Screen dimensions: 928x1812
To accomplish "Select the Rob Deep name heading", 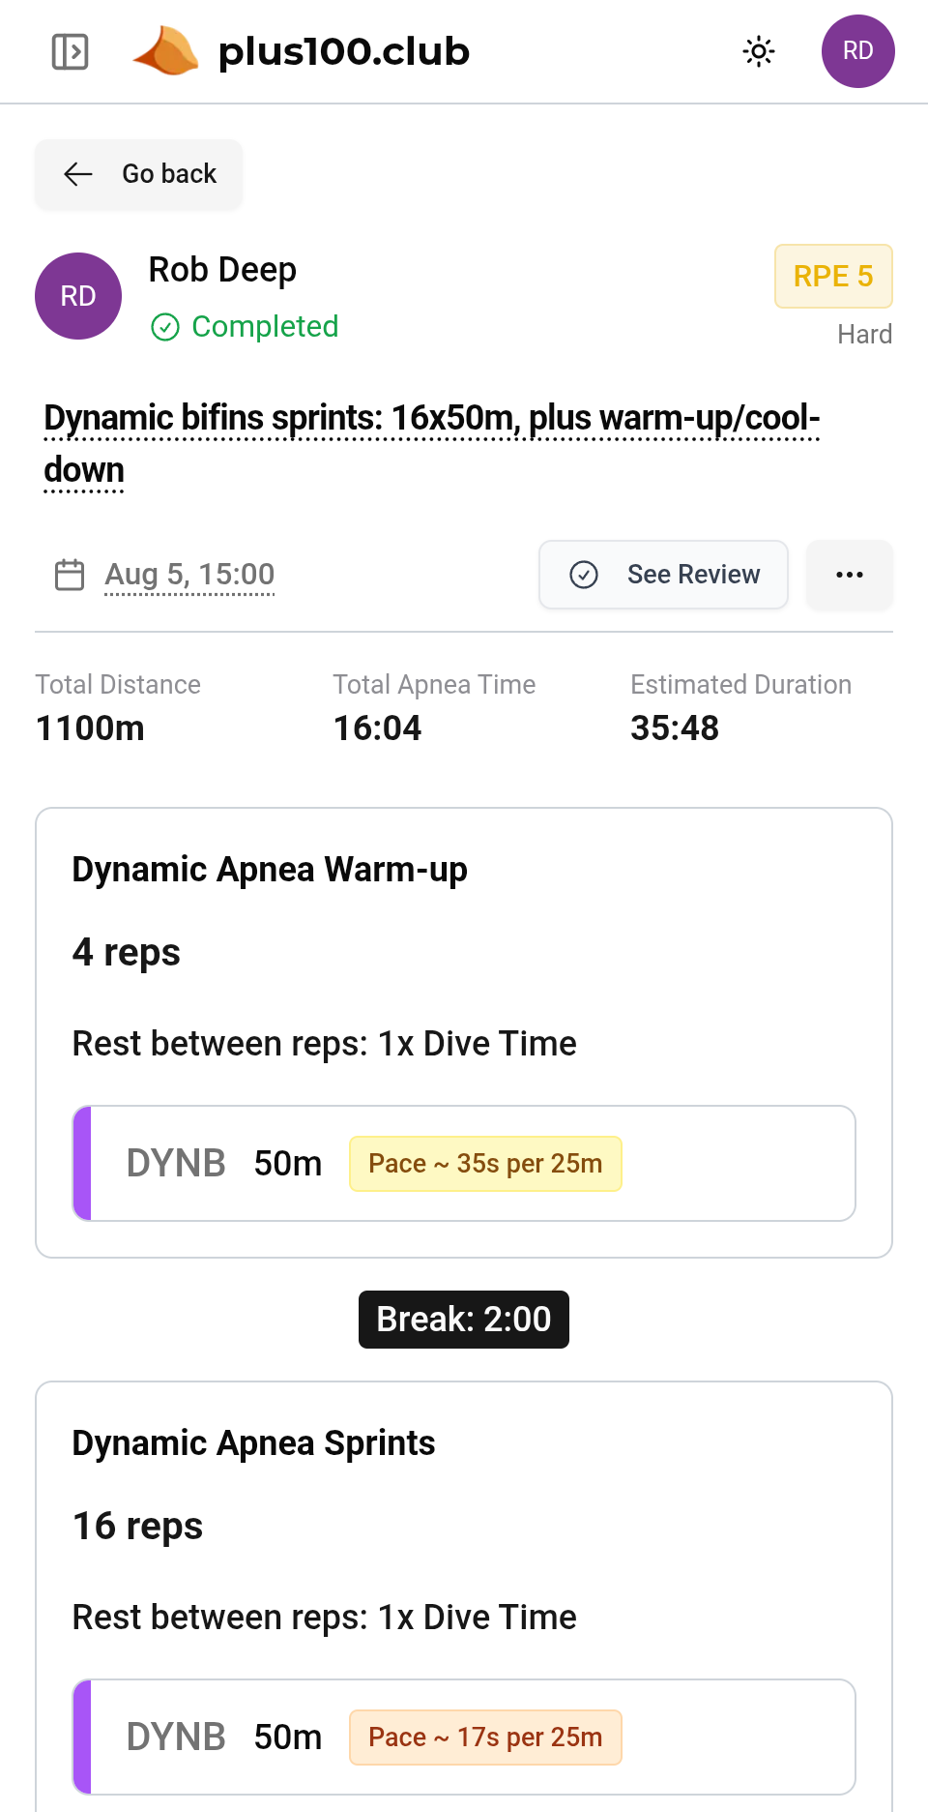I will coord(221,270).
